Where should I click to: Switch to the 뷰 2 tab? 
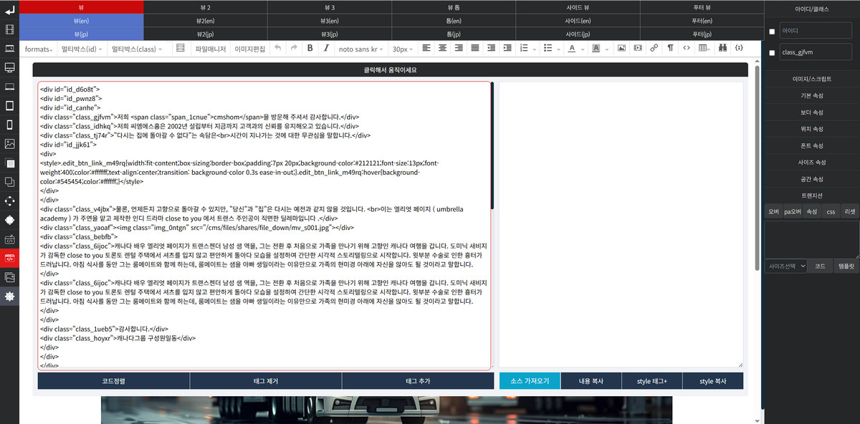[205, 6]
